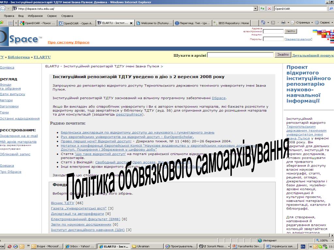Open the Вісник ТДТУ collection link
Viewport: 334px width, 250px height.
pyautogui.click(x=63, y=203)
